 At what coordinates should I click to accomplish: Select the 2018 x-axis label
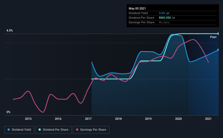click(118, 119)
